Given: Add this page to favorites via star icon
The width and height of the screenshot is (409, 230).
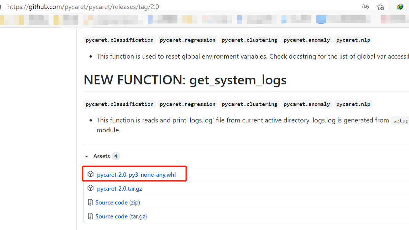Looking at the screenshot, I should tap(380, 7).
